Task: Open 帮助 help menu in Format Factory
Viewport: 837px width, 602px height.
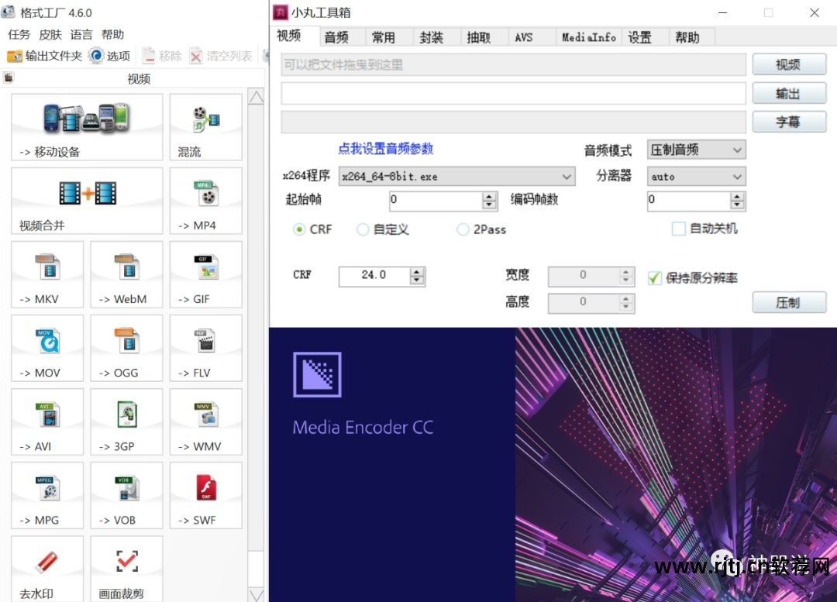Action: tap(112, 35)
